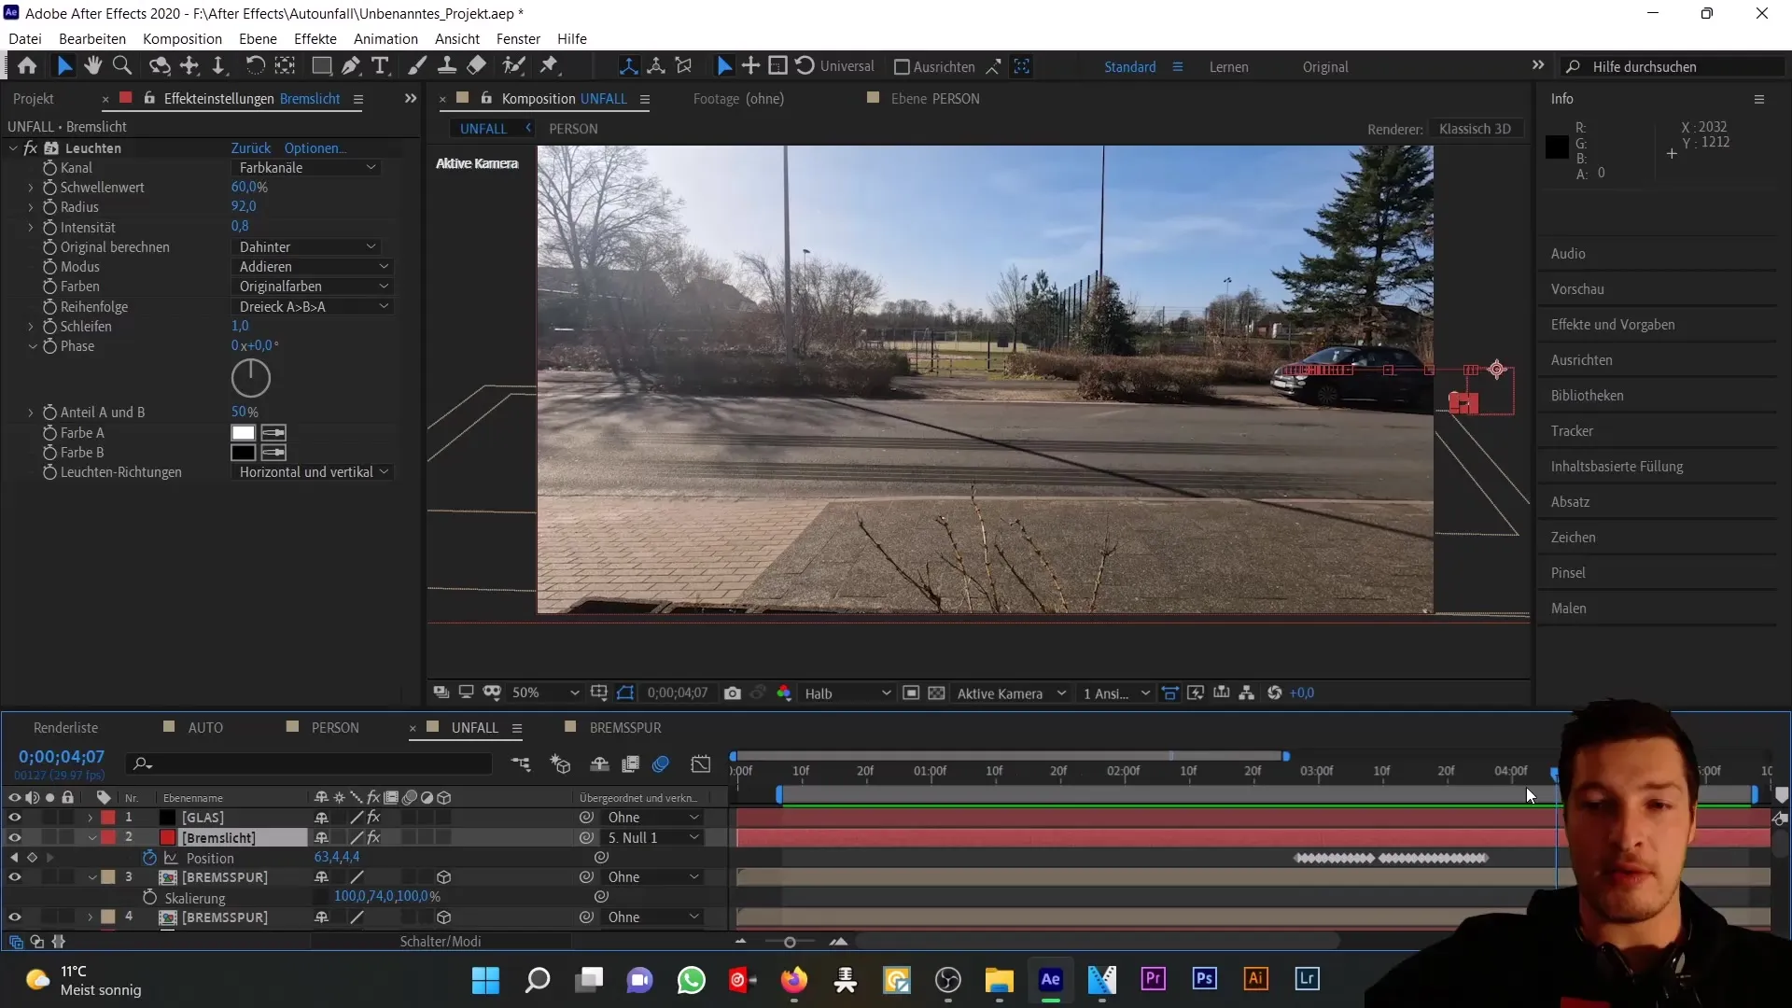The height and width of the screenshot is (1008, 1792).
Task: Open Adobe After Effects in taskbar
Action: [x=1050, y=979]
